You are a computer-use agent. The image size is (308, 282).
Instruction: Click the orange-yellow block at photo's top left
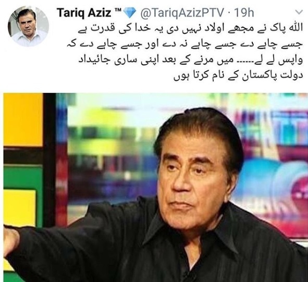click(23, 120)
